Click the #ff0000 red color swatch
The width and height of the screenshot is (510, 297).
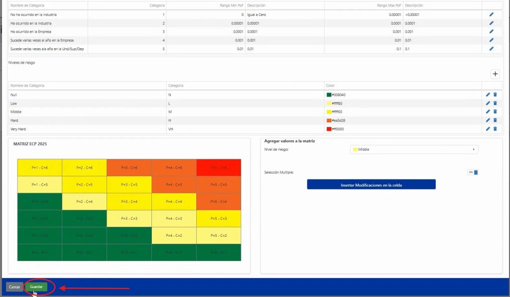[x=329, y=129]
